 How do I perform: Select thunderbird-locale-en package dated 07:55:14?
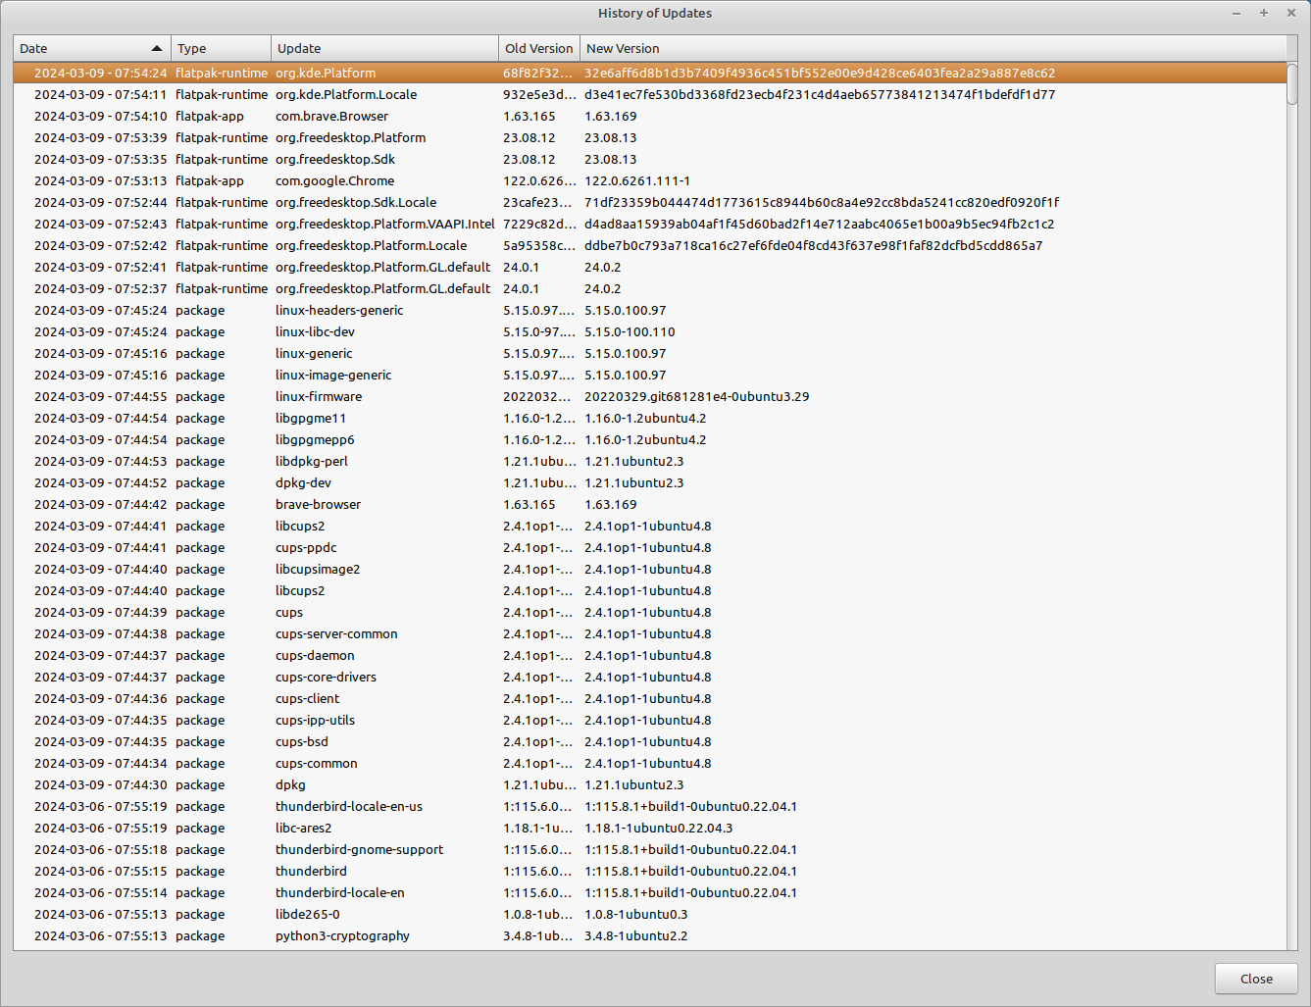649,892
